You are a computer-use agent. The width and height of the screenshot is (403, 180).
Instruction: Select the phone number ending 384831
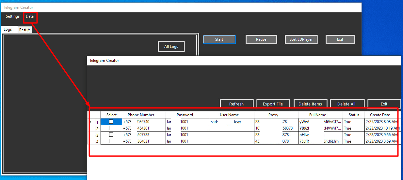click(x=144, y=141)
